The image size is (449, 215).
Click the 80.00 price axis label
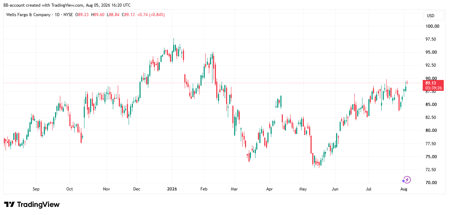point(431,130)
